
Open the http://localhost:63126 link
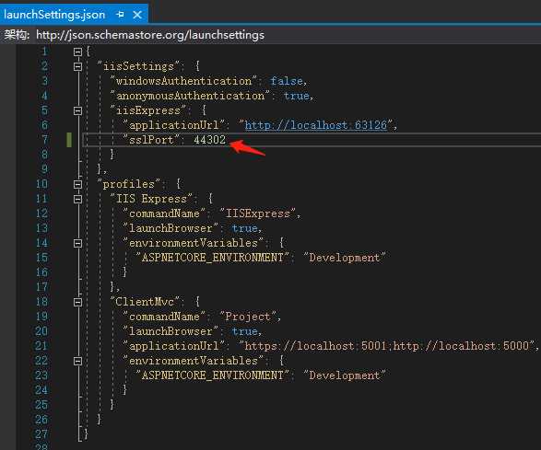(x=316, y=125)
